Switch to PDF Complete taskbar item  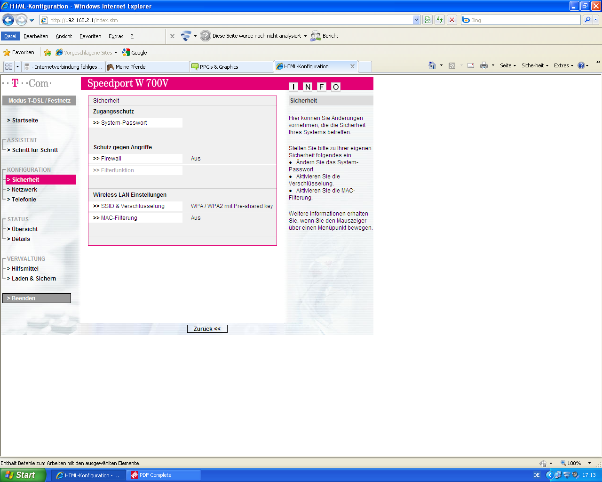(164, 475)
